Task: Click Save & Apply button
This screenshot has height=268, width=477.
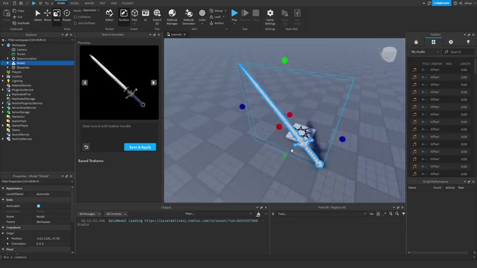Action: (x=140, y=147)
